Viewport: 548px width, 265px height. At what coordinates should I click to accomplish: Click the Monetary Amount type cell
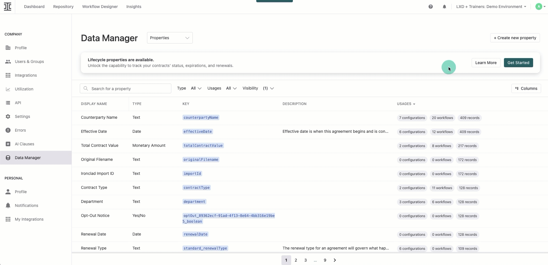point(149,145)
